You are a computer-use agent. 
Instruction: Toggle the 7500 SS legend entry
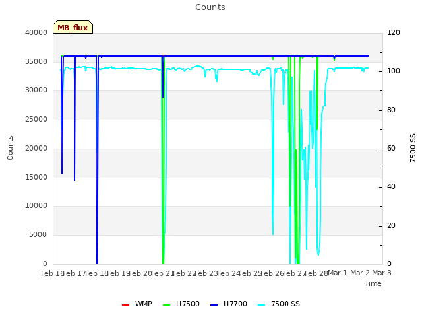[279, 304]
